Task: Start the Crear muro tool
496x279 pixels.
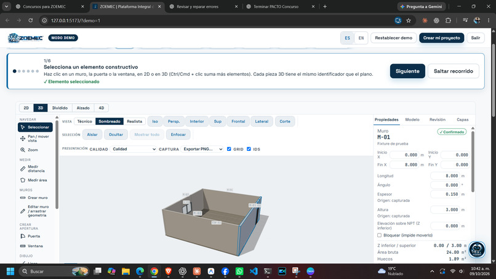Action: pyautogui.click(x=35, y=198)
